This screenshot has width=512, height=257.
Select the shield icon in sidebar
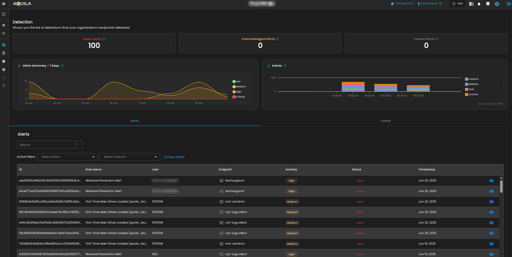coord(4,61)
